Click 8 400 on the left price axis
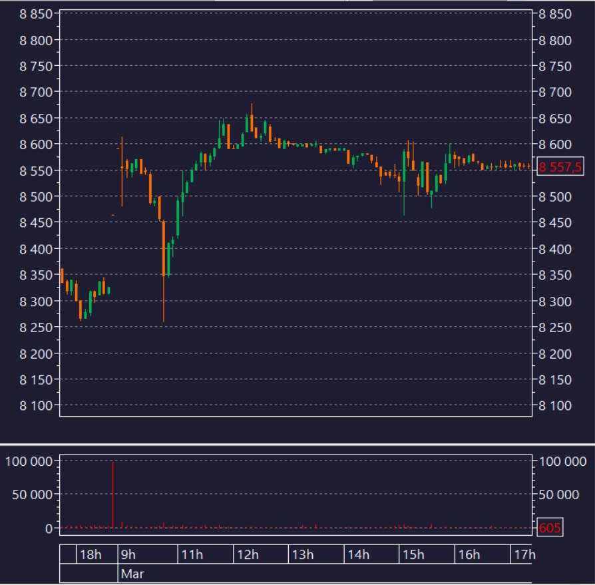The height and width of the screenshot is (585, 595). [36, 249]
